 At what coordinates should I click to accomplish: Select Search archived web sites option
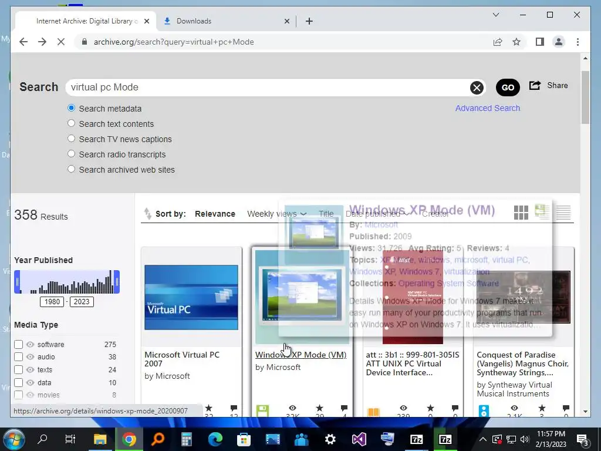click(x=71, y=169)
